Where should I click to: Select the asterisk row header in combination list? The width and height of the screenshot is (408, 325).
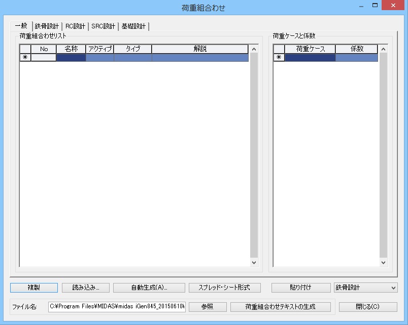tap(25, 58)
